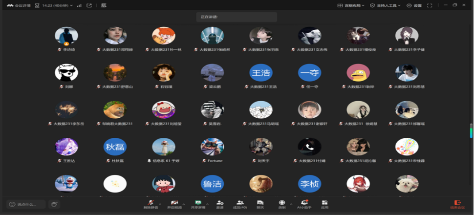End the meeting with 结束会议
The height and width of the screenshot is (215, 474).
click(457, 204)
